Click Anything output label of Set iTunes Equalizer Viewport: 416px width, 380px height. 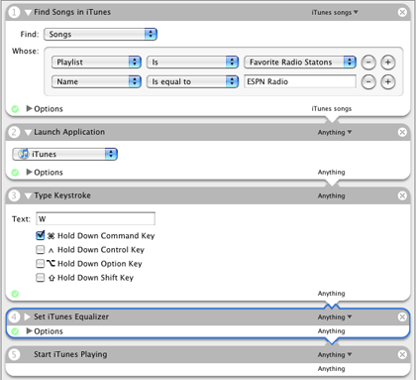pyautogui.click(x=331, y=331)
